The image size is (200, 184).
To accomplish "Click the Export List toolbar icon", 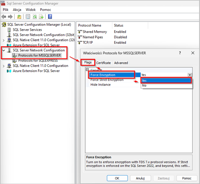I will (41, 17).
